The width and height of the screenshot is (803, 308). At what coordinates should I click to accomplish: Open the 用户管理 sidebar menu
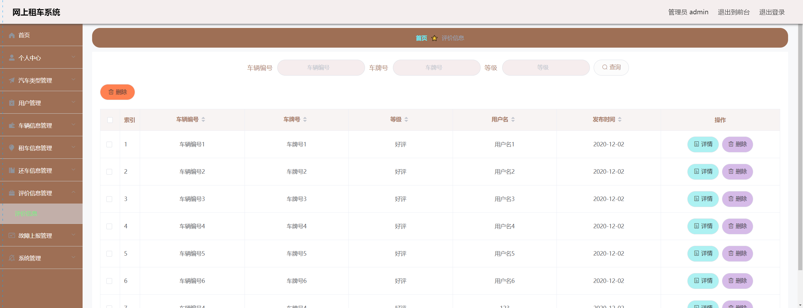(x=41, y=103)
